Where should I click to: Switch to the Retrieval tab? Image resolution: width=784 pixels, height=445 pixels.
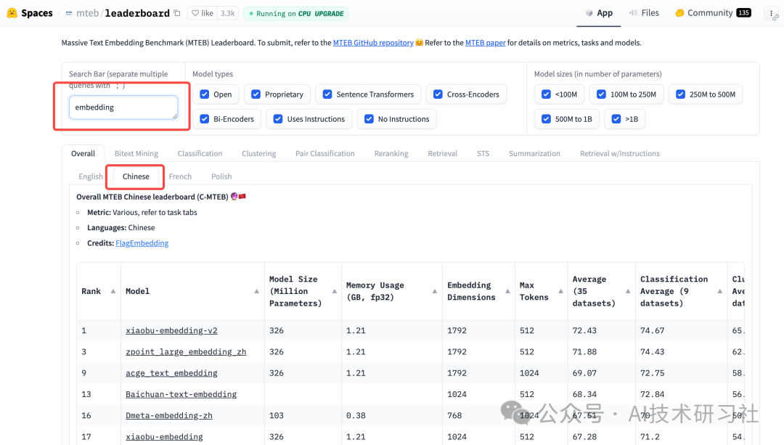tap(442, 154)
